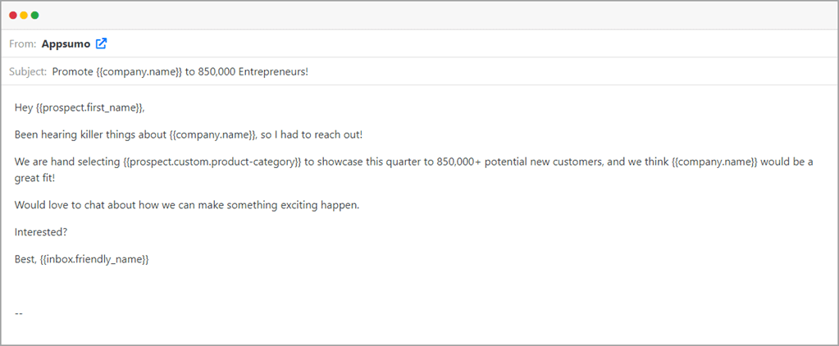Click the "Interested?" line in the email
The image size is (839, 346).
[40, 232]
